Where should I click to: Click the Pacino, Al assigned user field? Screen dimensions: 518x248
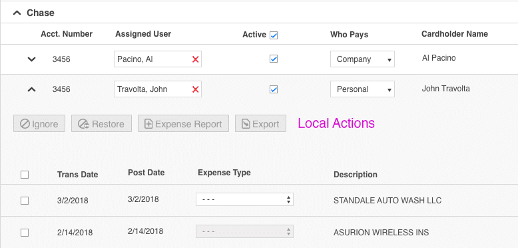[158, 59]
